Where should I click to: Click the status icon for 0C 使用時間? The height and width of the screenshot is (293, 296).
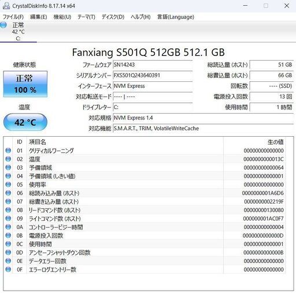(8, 244)
